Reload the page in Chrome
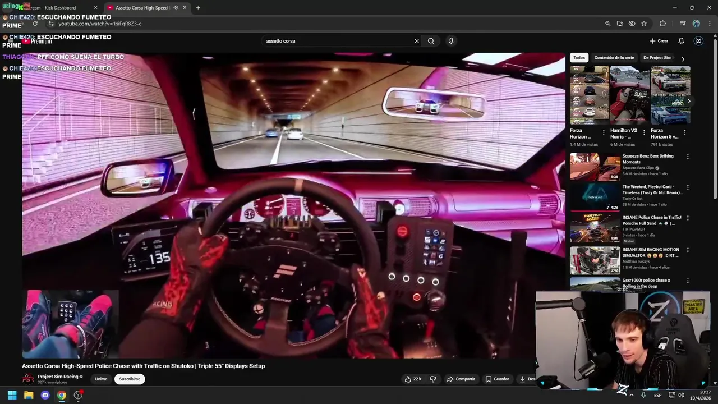The width and height of the screenshot is (718, 404). click(x=35, y=24)
